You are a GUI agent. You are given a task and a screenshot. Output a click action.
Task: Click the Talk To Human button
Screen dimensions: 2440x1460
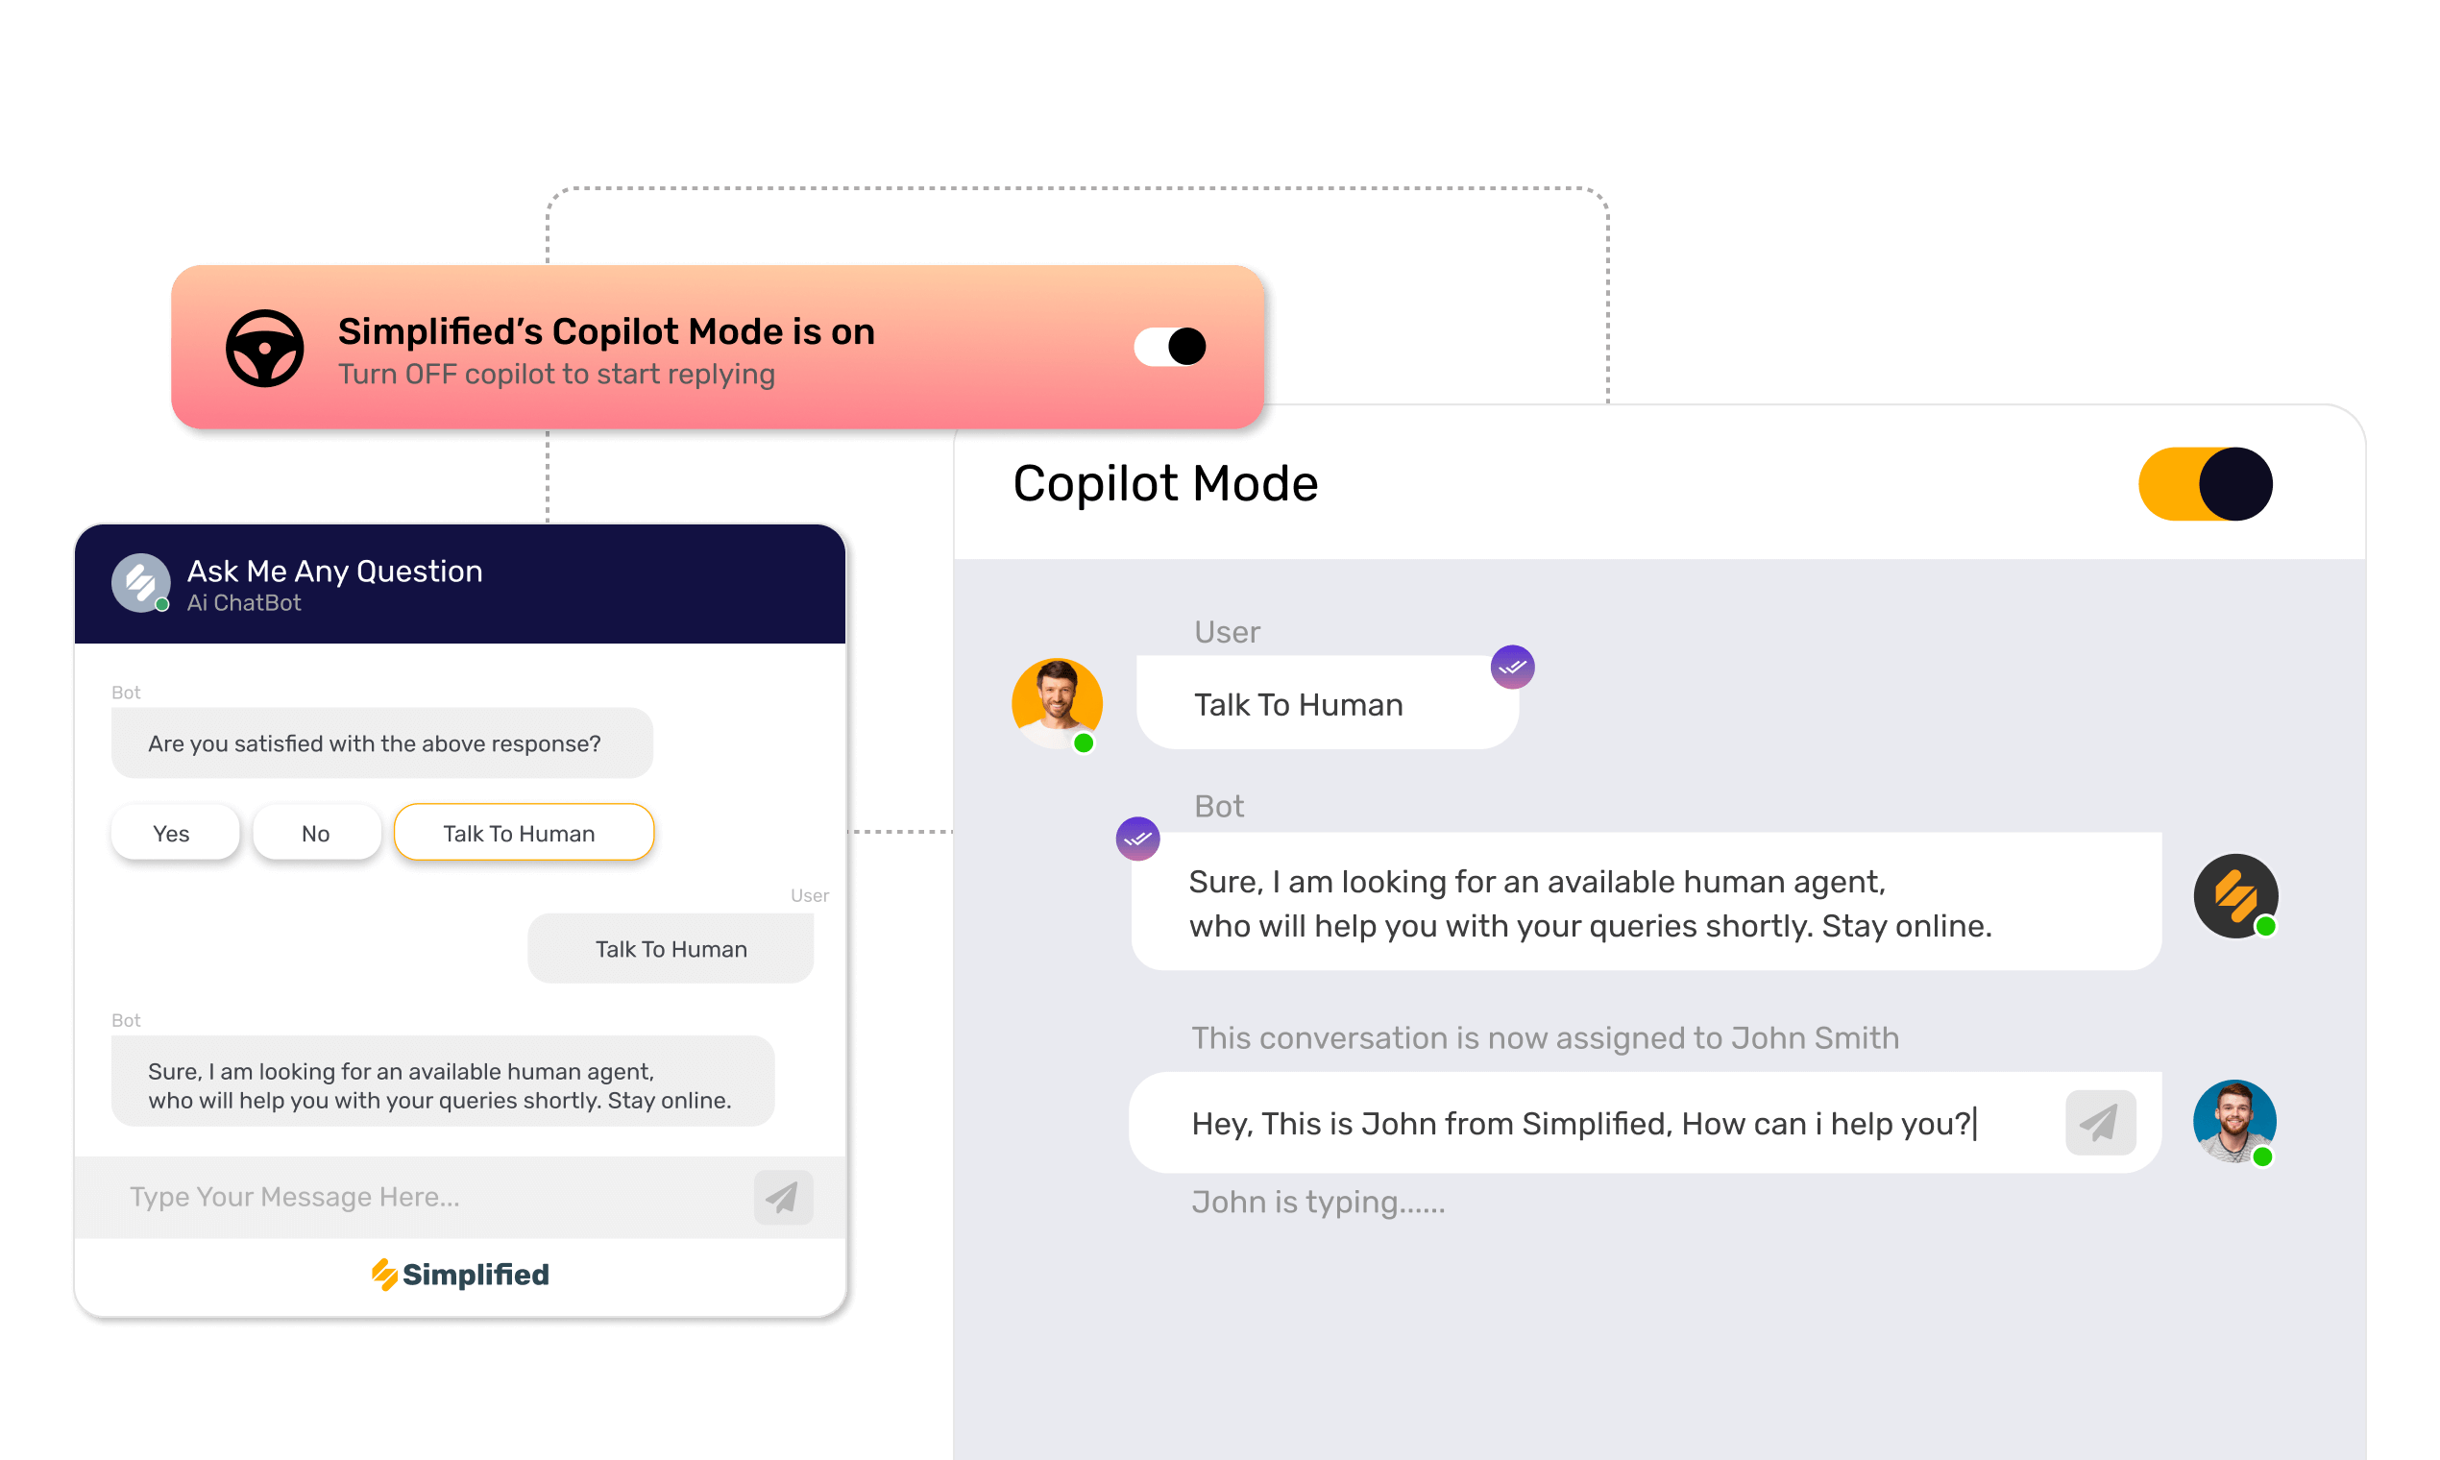tap(520, 835)
